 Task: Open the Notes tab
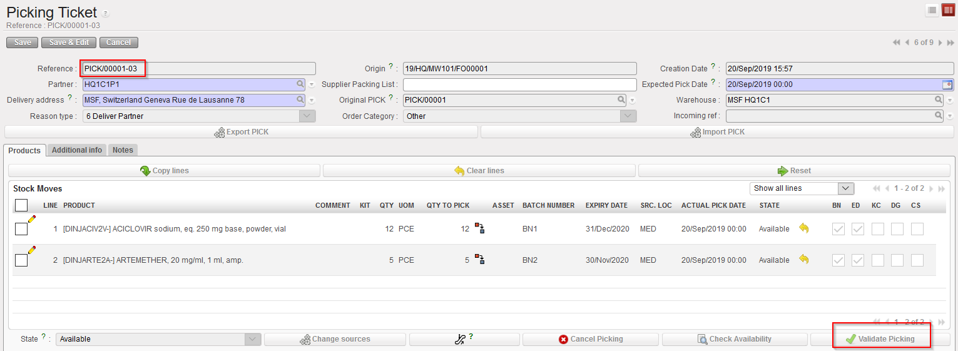tap(123, 150)
